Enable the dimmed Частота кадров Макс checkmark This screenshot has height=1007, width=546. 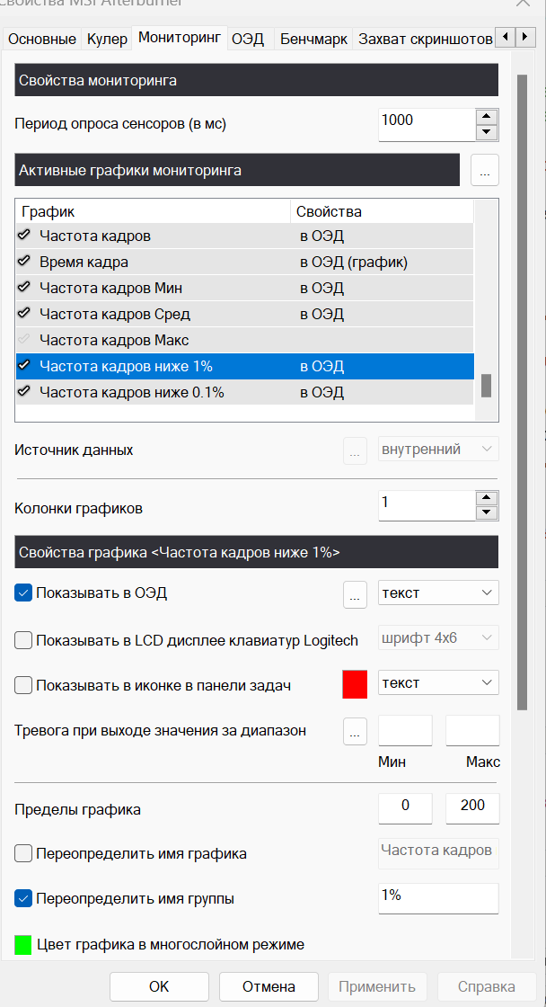[24, 341]
